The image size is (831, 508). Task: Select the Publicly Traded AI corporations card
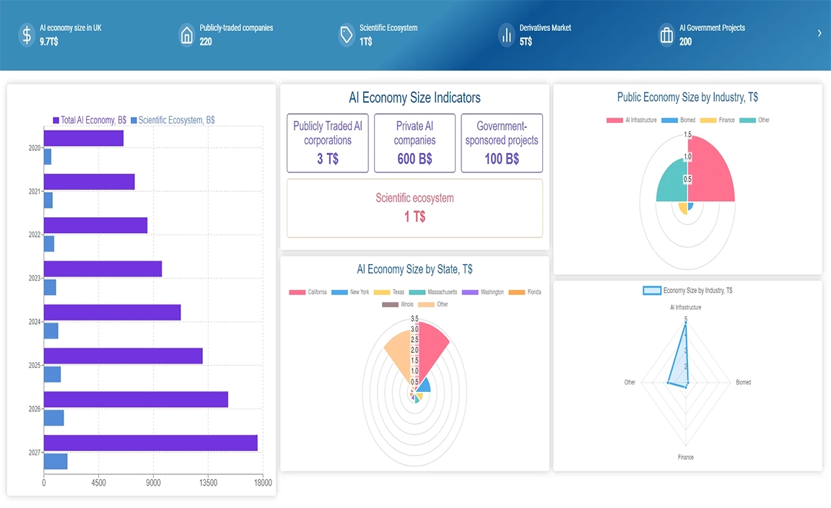pyautogui.click(x=327, y=143)
